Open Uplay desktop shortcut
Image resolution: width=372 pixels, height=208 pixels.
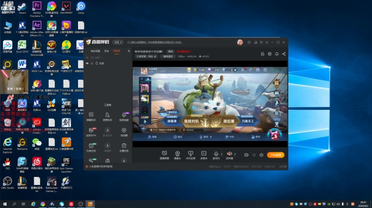(81, 8)
